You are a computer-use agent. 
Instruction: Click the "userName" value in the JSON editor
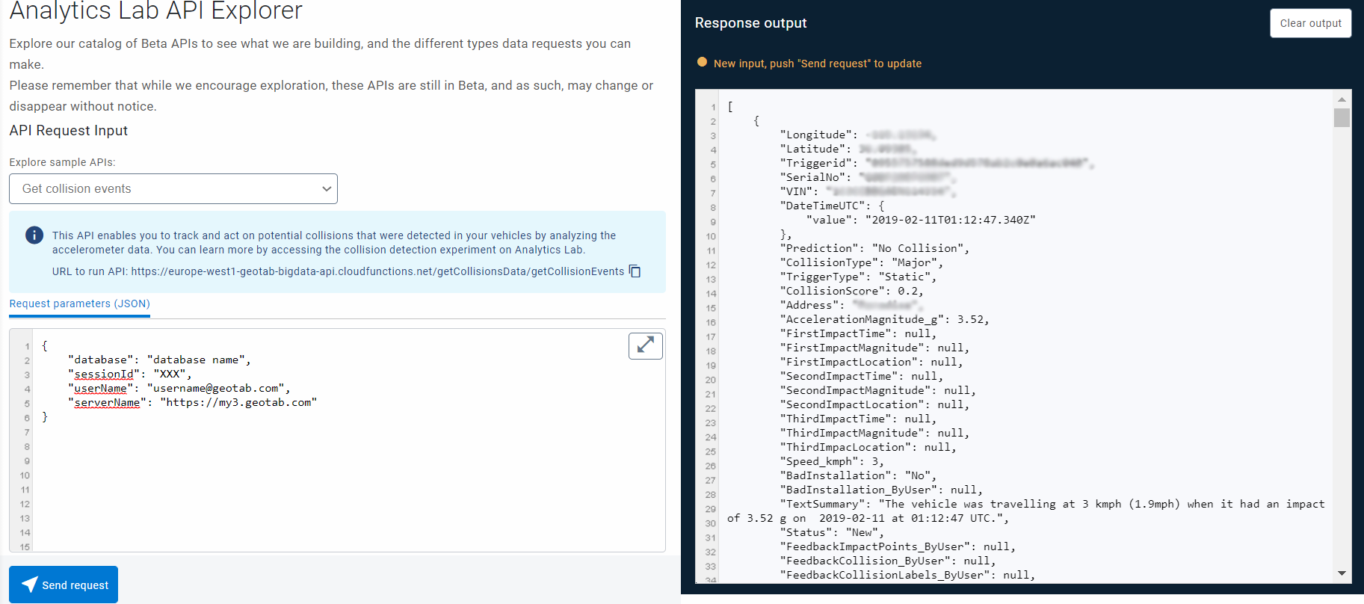pyautogui.click(x=217, y=388)
